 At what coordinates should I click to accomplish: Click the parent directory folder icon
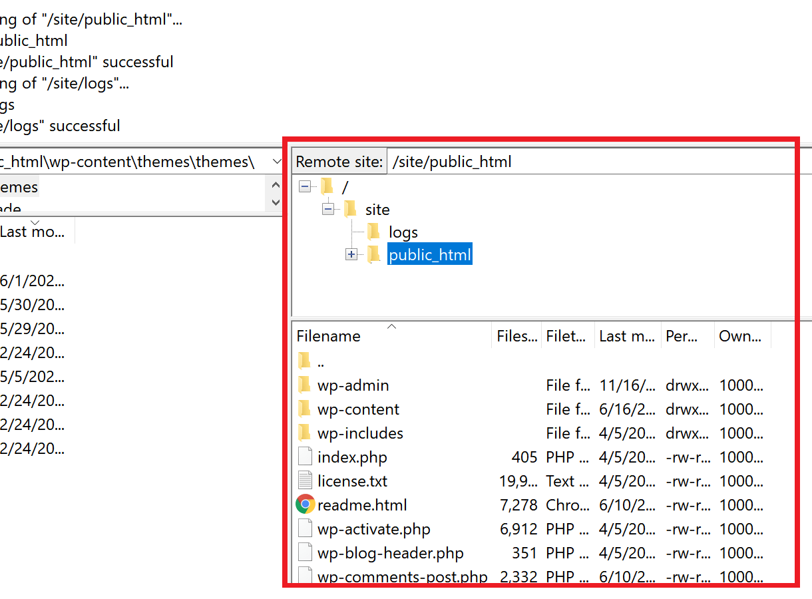click(x=304, y=361)
